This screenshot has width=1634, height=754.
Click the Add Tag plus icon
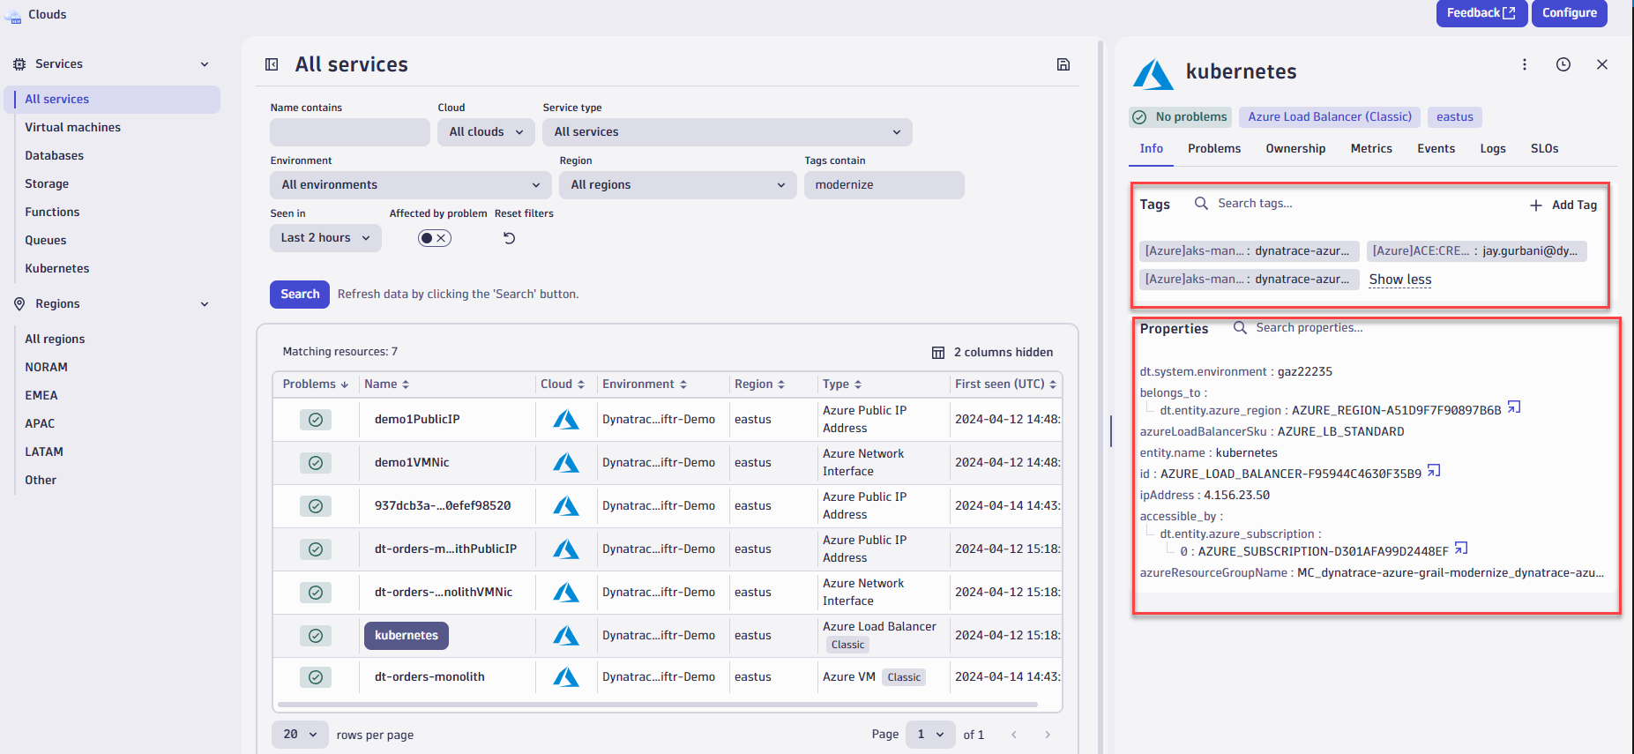click(1536, 205)
